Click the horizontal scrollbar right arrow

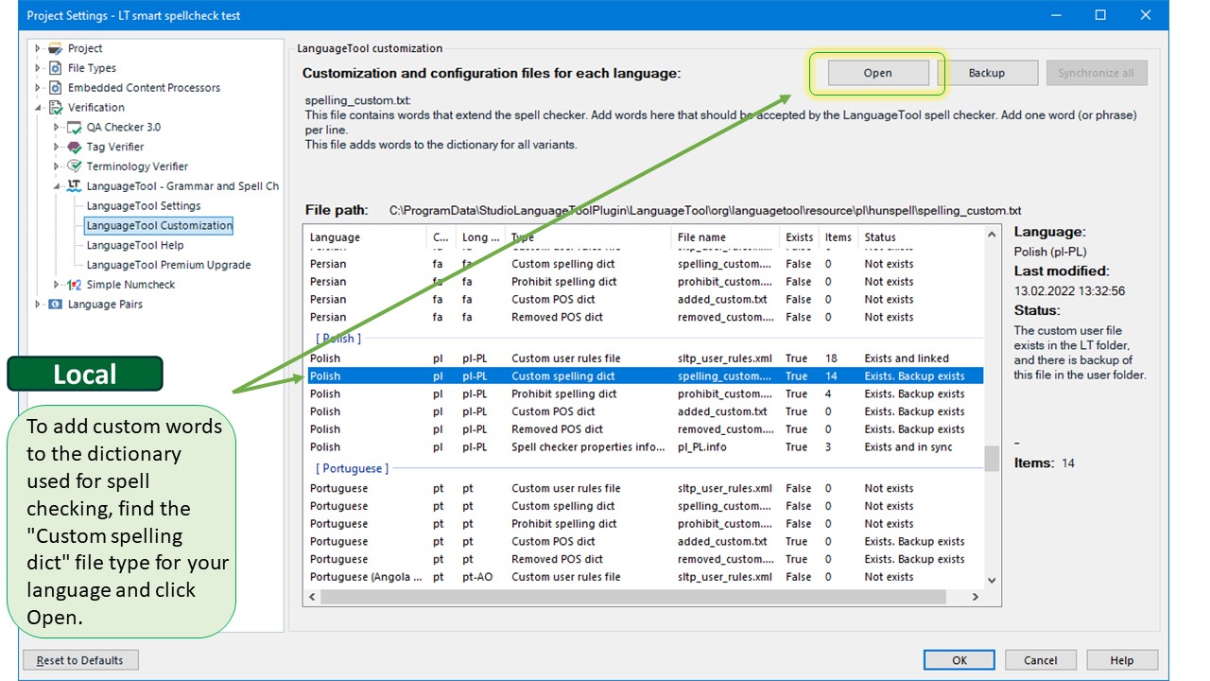[x=976, y=598]
